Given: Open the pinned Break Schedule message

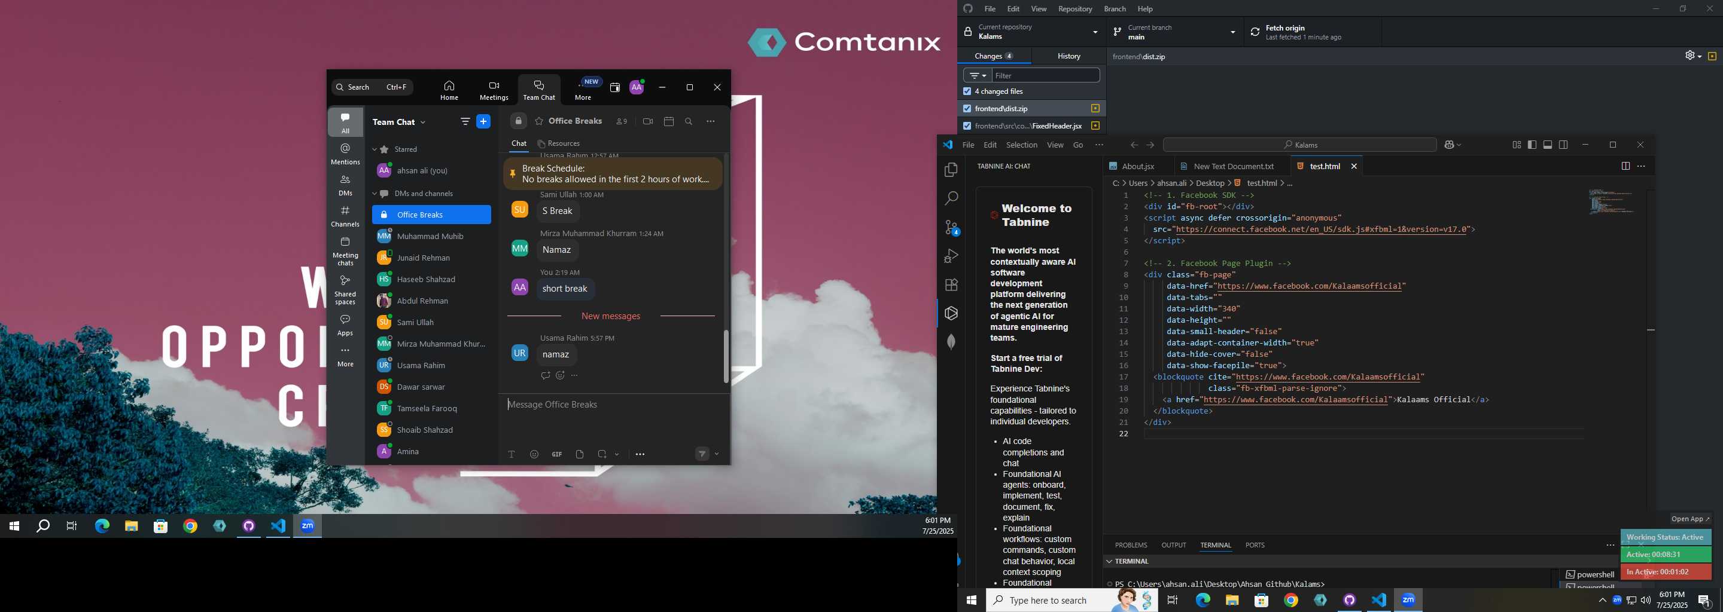Looking at the screenshot, I should click(613, 174).
